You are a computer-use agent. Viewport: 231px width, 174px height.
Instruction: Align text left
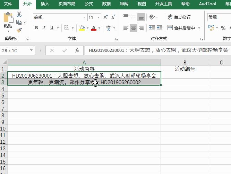(126, 28)
